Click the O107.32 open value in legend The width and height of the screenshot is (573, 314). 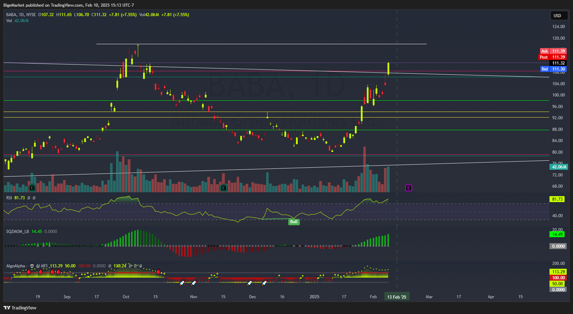[x=46, y=15]
